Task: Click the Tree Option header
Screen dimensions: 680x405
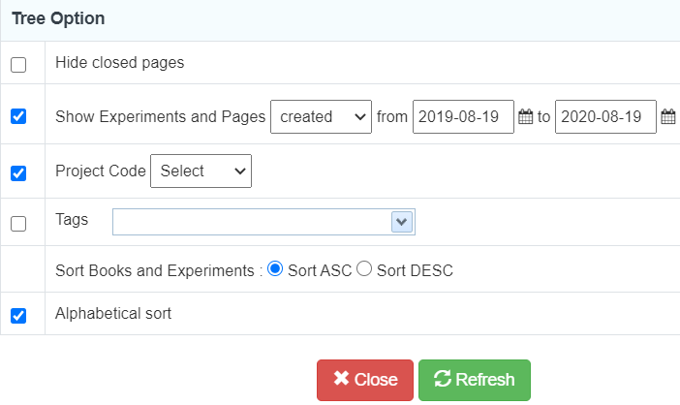Action: [58, 18]
